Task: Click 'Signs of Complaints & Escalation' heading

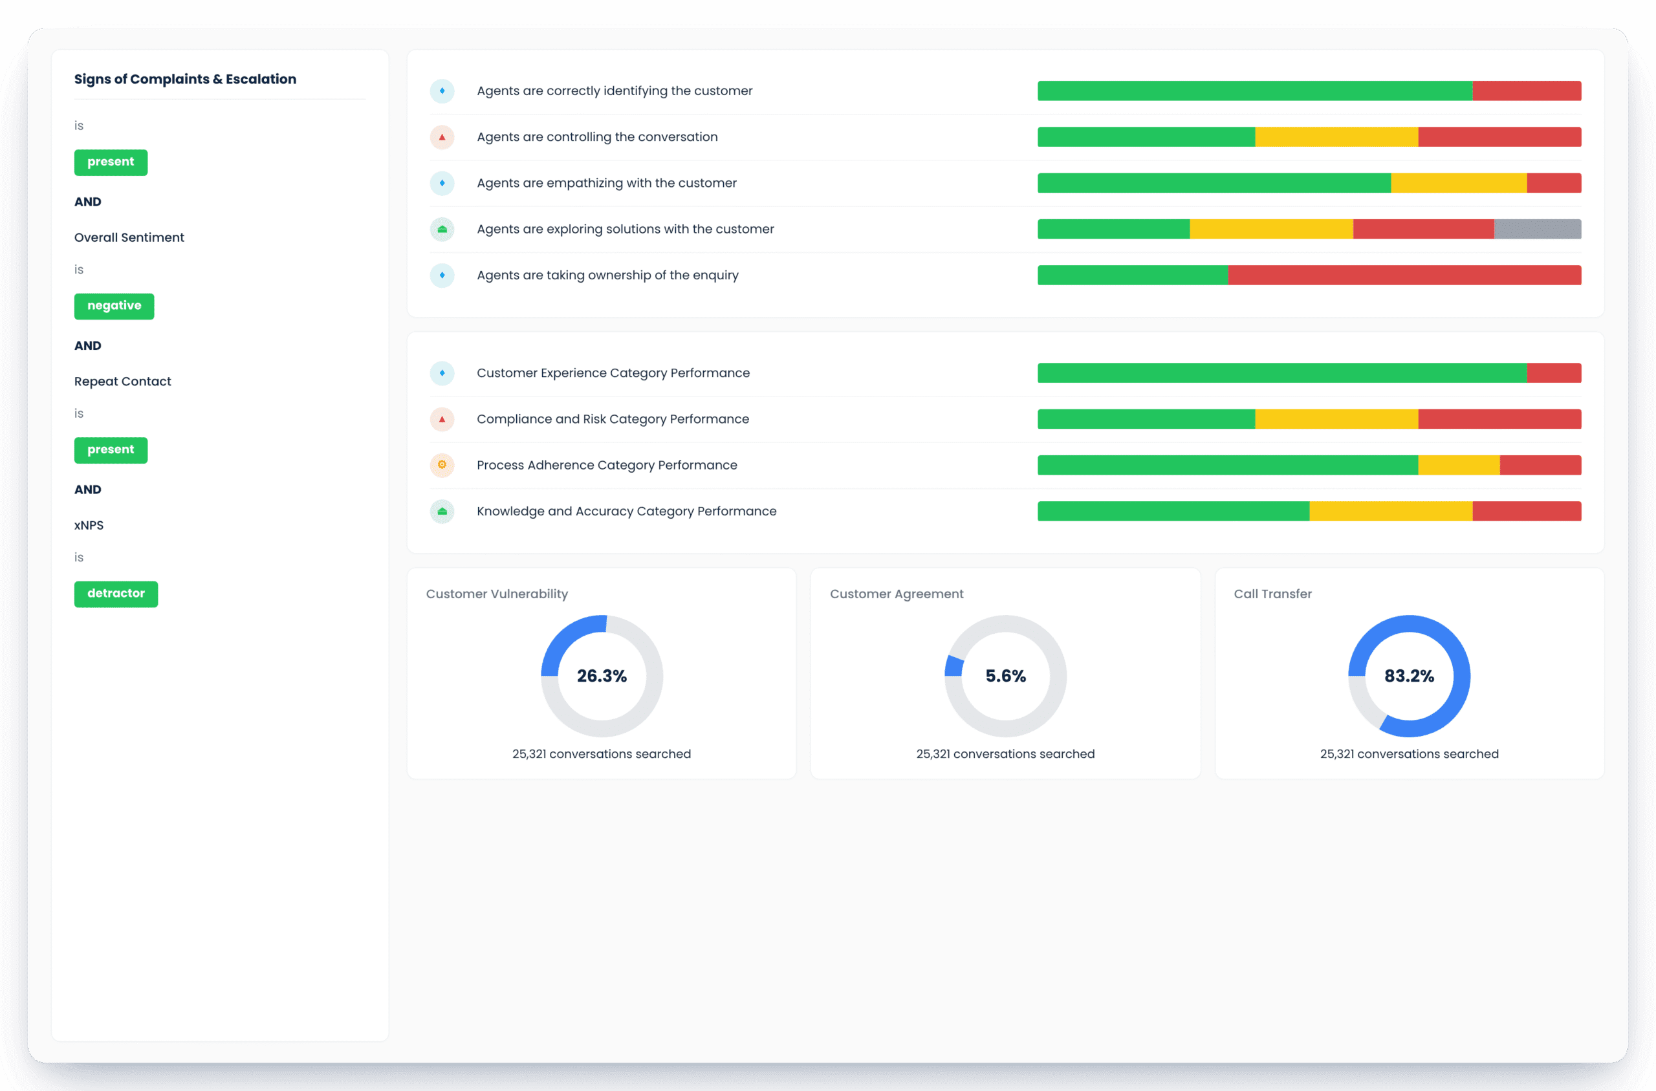Action: (185, 80)
